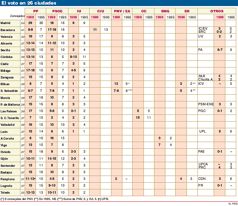Click the EL PAÍS source credit
This screenshot has height=206, width=238.
[233, 204]
